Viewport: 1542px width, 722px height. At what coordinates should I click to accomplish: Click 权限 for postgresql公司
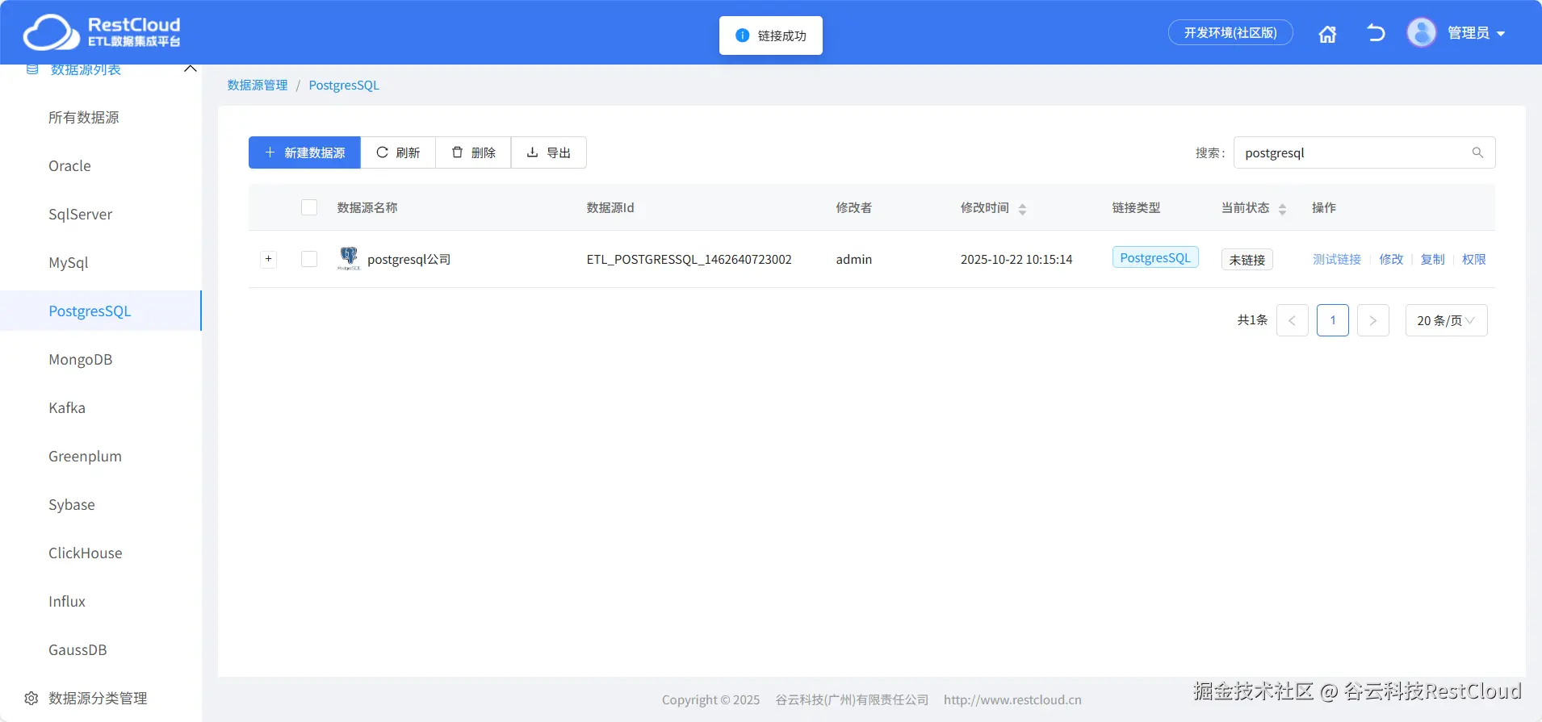tap(1474, 259)
